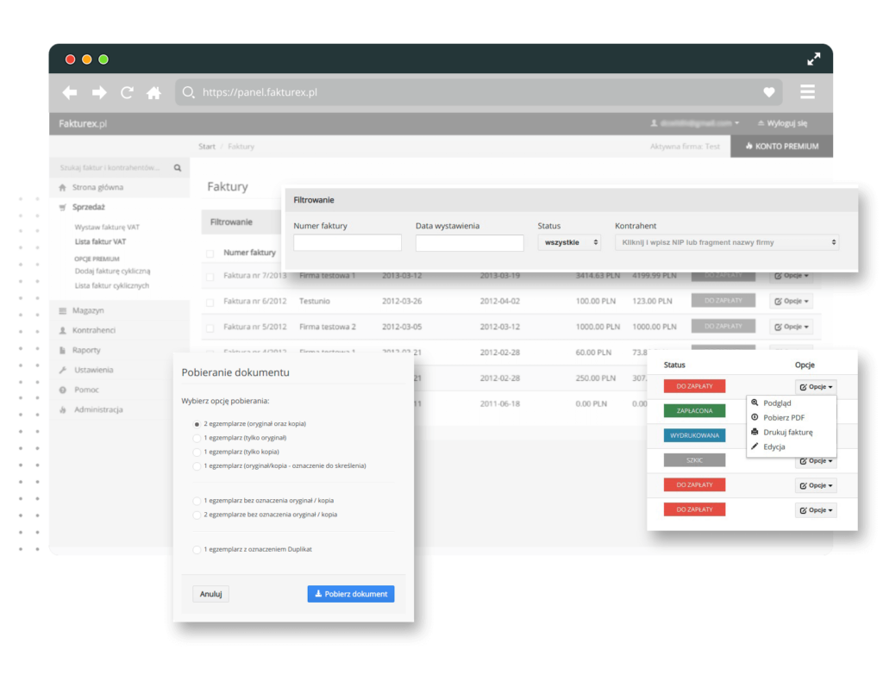Click the browser forward arrow icon
883x687 pixels.
pos(99,92)
